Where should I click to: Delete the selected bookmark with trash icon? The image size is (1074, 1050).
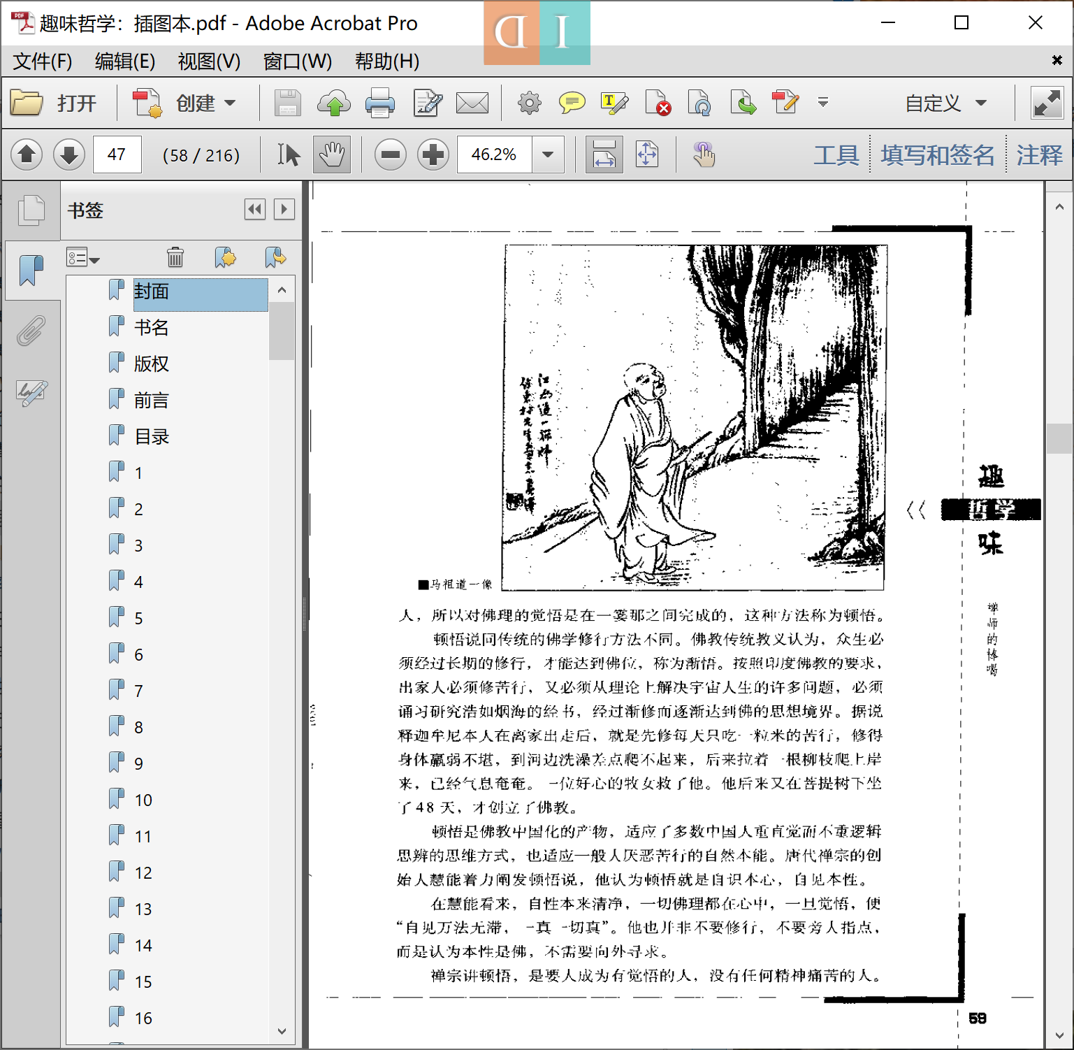pyautogui.click(x=175, y=258)
